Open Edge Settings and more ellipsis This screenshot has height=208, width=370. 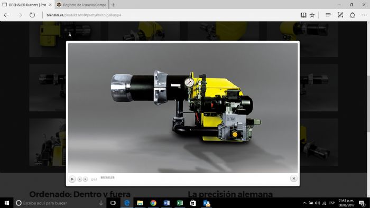coord(364,15)
